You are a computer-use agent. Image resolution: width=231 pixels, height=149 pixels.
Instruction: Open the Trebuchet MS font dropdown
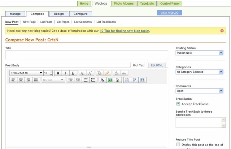coord(26,73)
